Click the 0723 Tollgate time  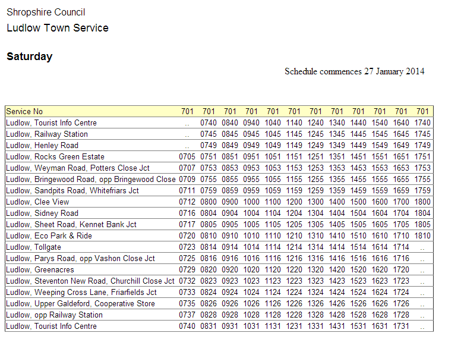[187, 247]
